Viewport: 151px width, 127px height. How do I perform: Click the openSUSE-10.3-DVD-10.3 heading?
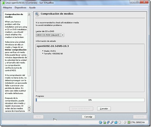(53, 46)
